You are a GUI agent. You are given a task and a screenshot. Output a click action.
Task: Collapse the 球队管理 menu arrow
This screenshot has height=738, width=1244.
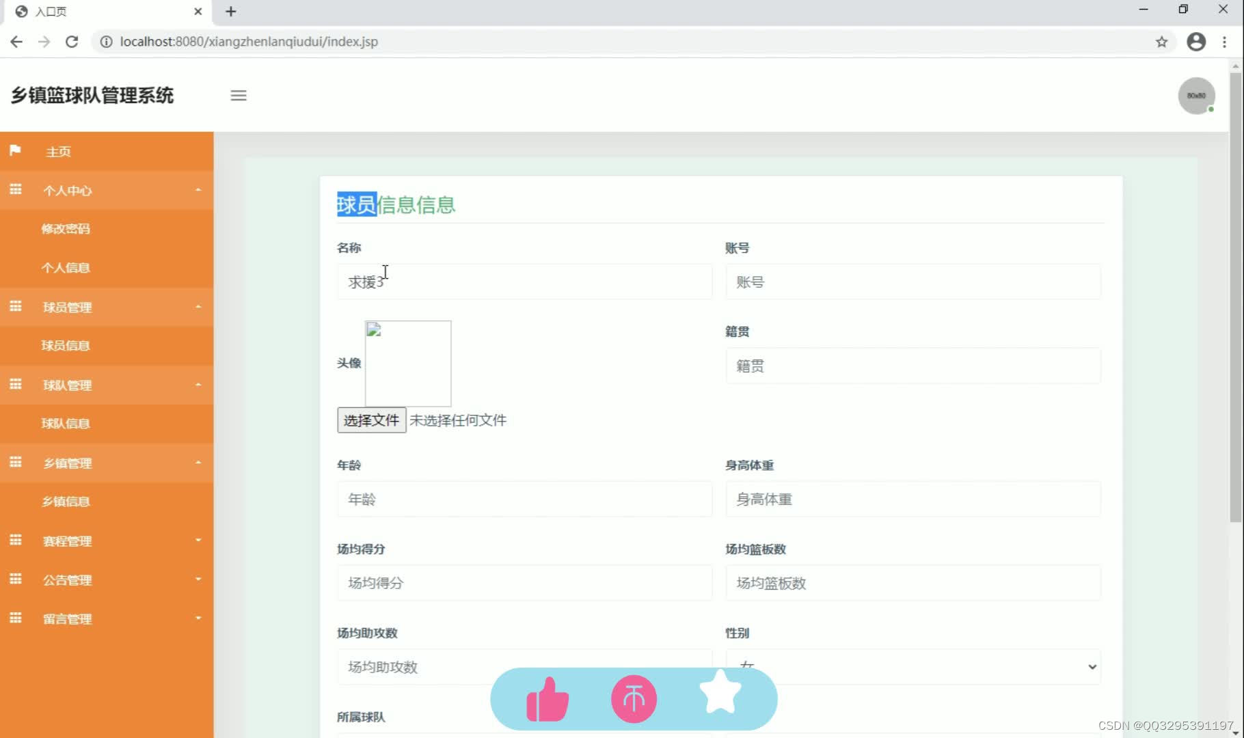[198, 385]
